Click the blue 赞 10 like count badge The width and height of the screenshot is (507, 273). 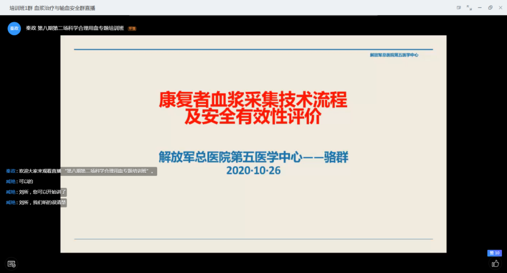[x=494, y=253]
